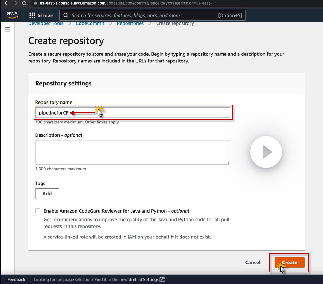Open the hamburger side navigation menu
The height and width of the screenshot is (284, 323).
click(x=8, y=29)
